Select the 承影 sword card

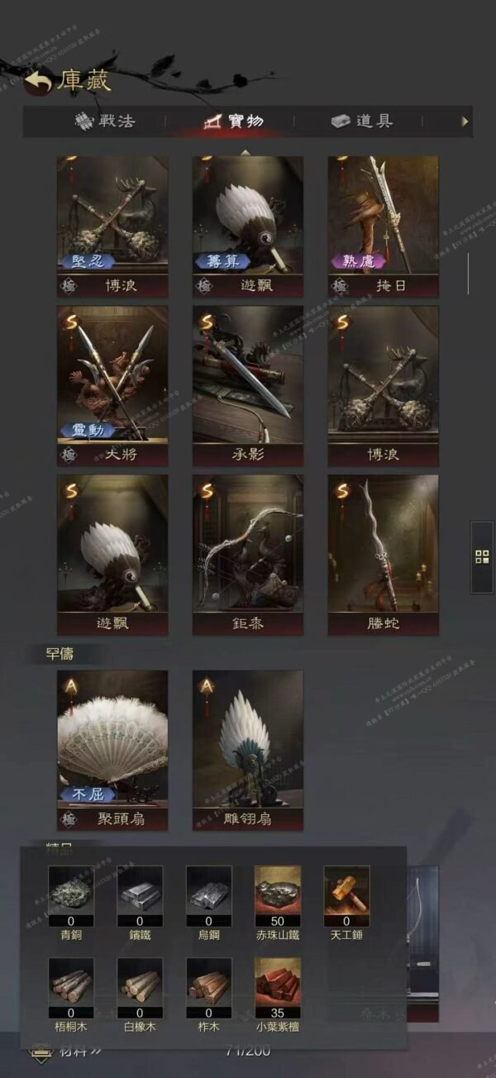click(248, 386)
